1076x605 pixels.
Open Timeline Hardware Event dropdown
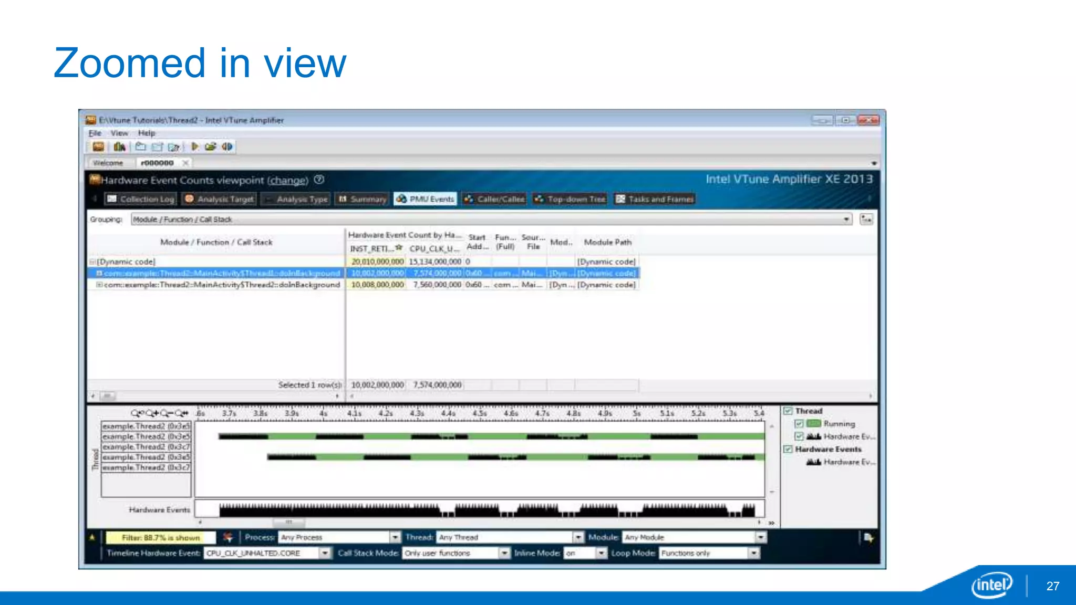[325, 553]
